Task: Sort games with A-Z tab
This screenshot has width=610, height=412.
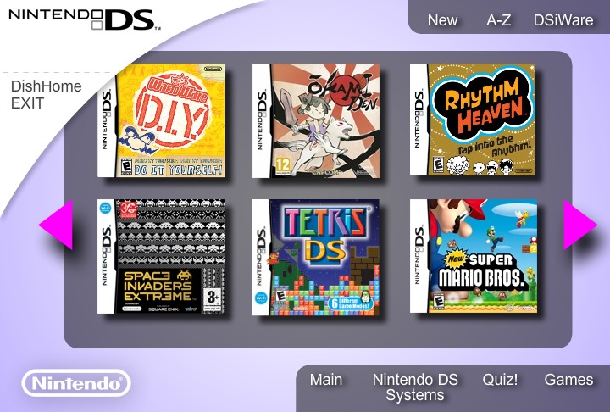Action: (498, 20)
